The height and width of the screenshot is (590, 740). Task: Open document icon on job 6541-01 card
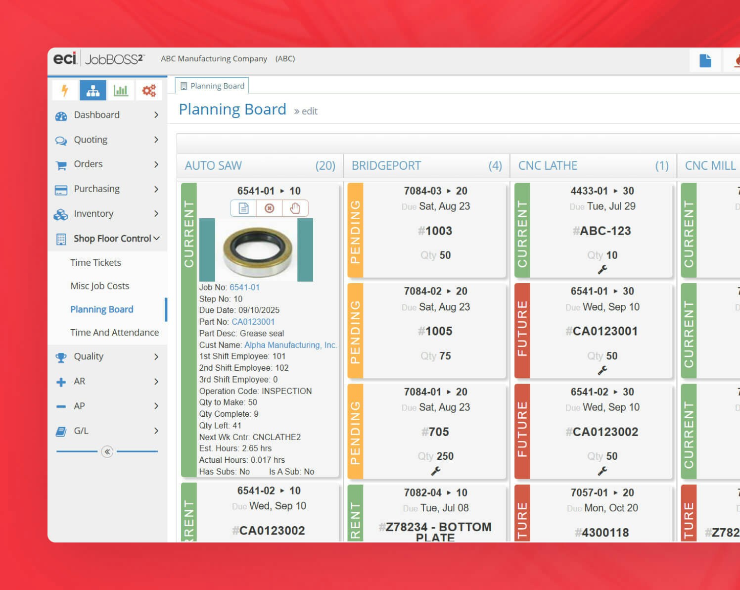point(243,208)
